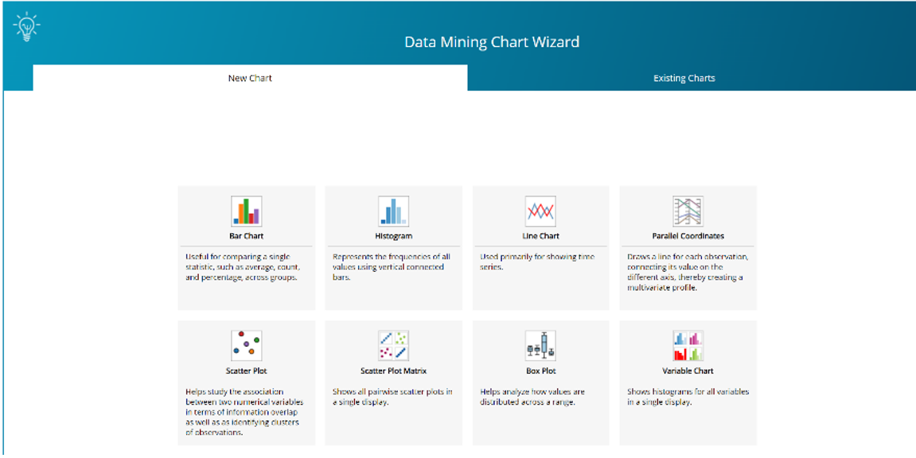This screenshot has height=458, width=916.
Task: Select the Scatter Plot icon
Action: pyautogui.click(x=246, y=343)
